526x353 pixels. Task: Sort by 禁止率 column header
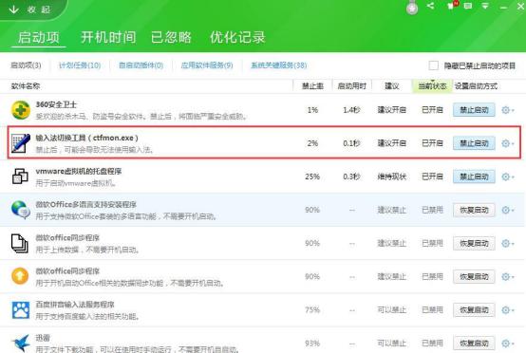[x=312, y=86]
